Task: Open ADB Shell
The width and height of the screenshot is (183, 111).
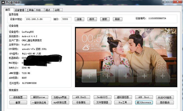Action: [81, 97]
